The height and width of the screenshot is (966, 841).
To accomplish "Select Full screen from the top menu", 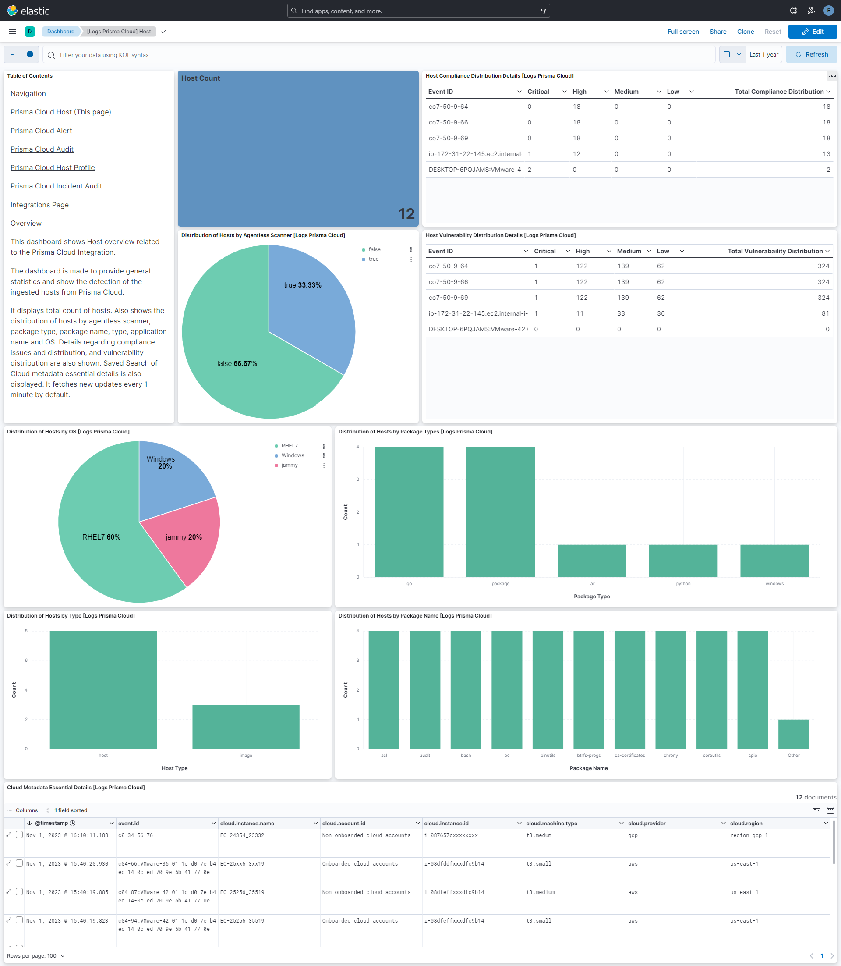I will click(x=683, y=32).
